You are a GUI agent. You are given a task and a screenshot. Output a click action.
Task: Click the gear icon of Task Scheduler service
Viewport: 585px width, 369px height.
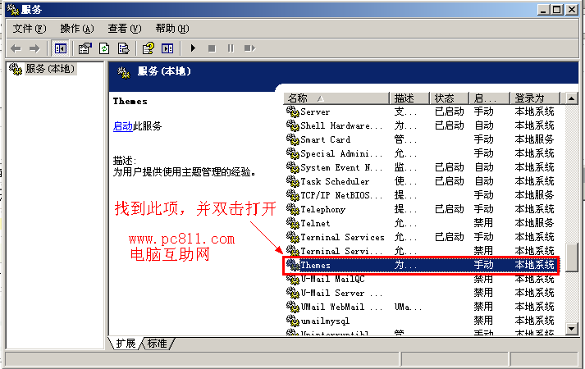tap(293, 181)
